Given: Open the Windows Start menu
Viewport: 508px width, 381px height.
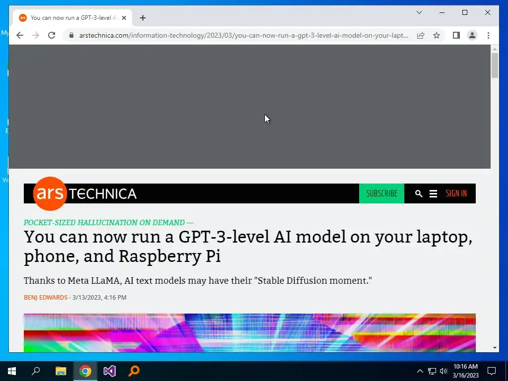Looking at the screenshot, I should pos(12,371).
